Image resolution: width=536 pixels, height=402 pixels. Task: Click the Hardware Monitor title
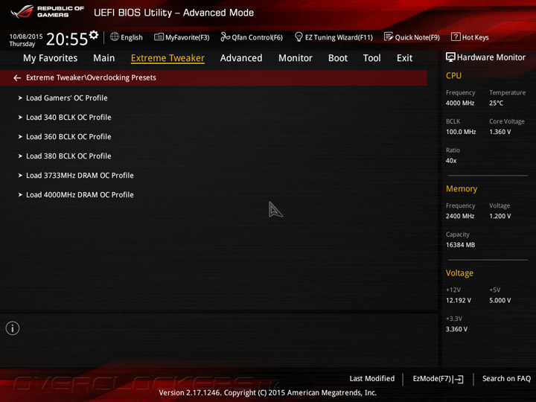point(491,57)
